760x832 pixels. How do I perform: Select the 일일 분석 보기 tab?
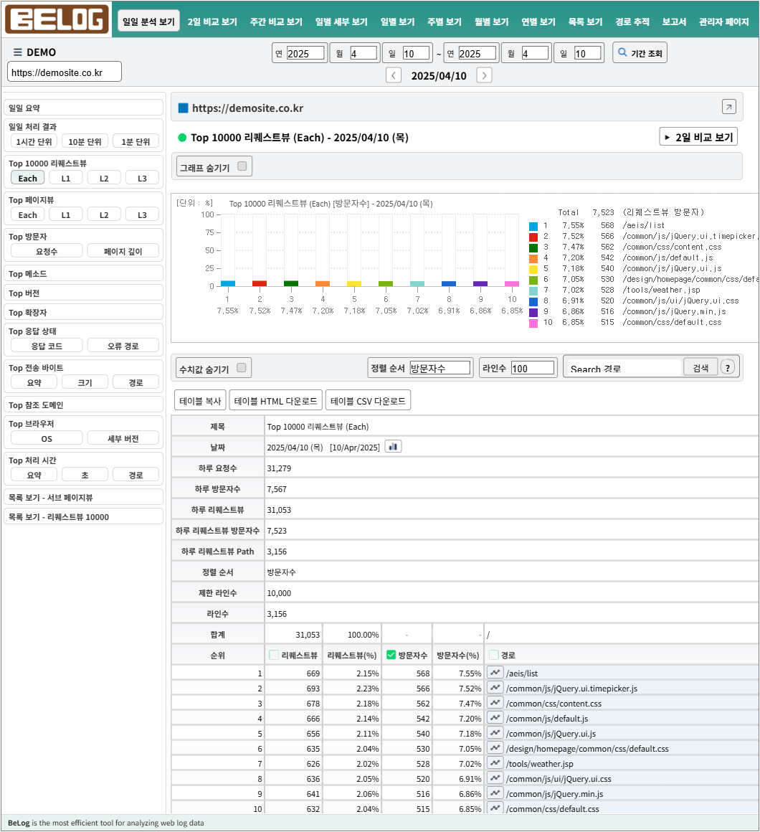click(x=148, y=22)
